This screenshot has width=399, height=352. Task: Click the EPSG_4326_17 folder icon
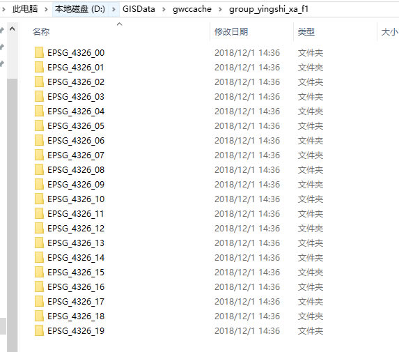(x=39, y=302)
